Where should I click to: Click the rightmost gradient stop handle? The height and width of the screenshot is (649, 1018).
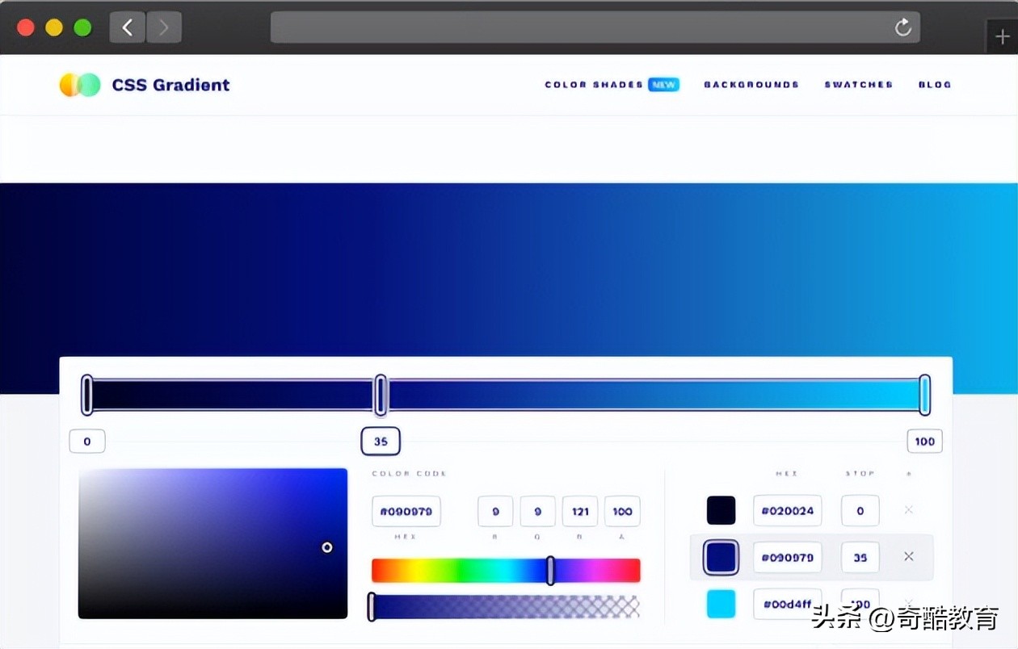click(923, 394)
